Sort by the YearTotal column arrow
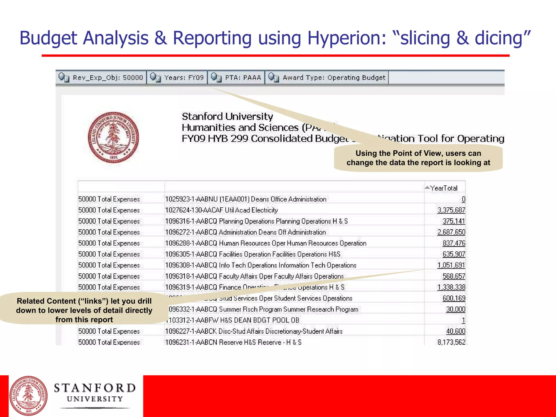Viewport: 556px width, 417px height. pos(427,188)
